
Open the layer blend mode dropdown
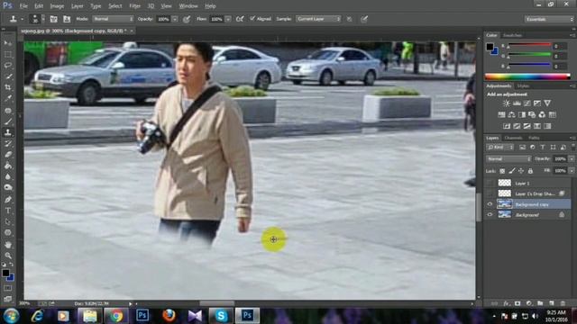[508, 159]
